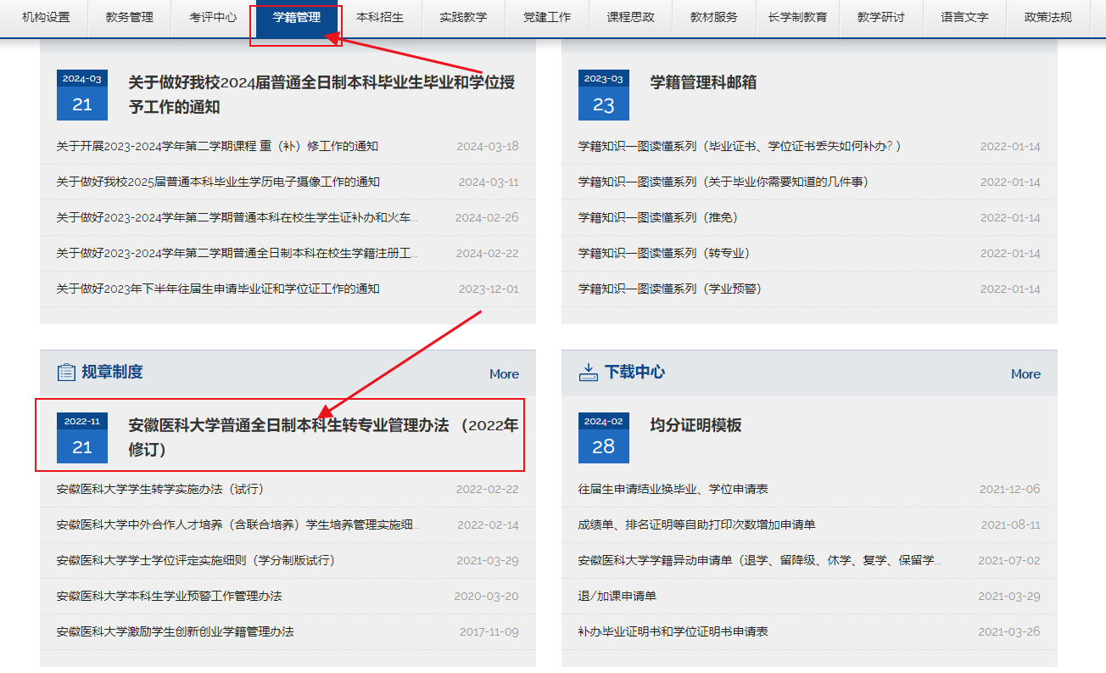This screenshot has height=673, width=1106.
Task: Open the 本科招生 navigation tab
Action: point(380,17)
